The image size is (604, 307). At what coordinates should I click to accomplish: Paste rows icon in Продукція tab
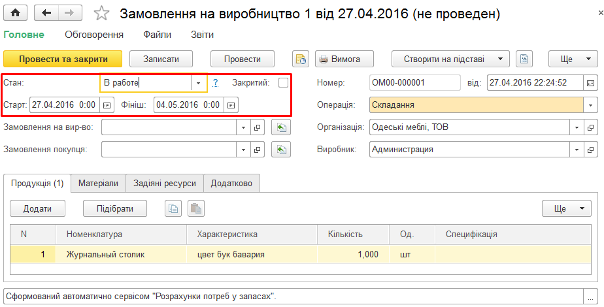click(x=196, y=208)
